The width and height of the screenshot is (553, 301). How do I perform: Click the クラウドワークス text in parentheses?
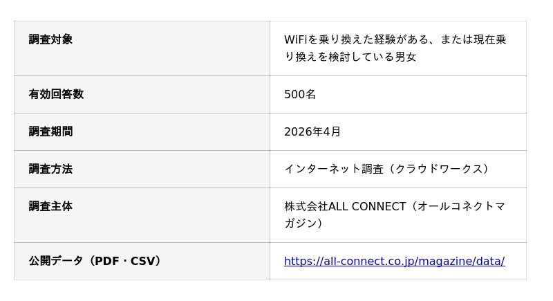[x=438, y=169]
